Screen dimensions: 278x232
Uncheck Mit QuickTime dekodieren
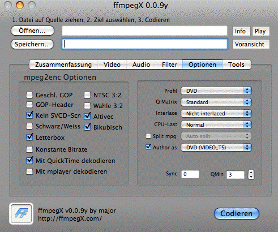tap(29, 160)
